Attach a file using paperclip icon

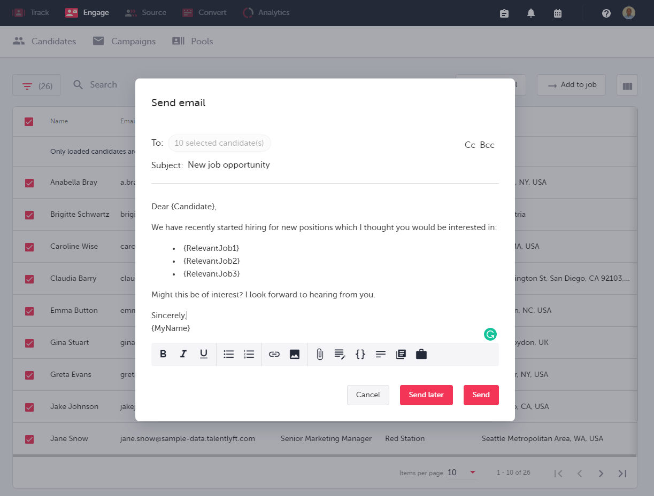click(x=320, y=354)
